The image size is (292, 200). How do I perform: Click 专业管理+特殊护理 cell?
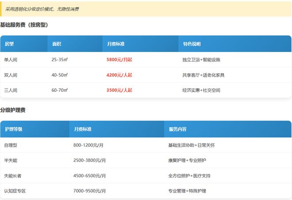[187, 191]
